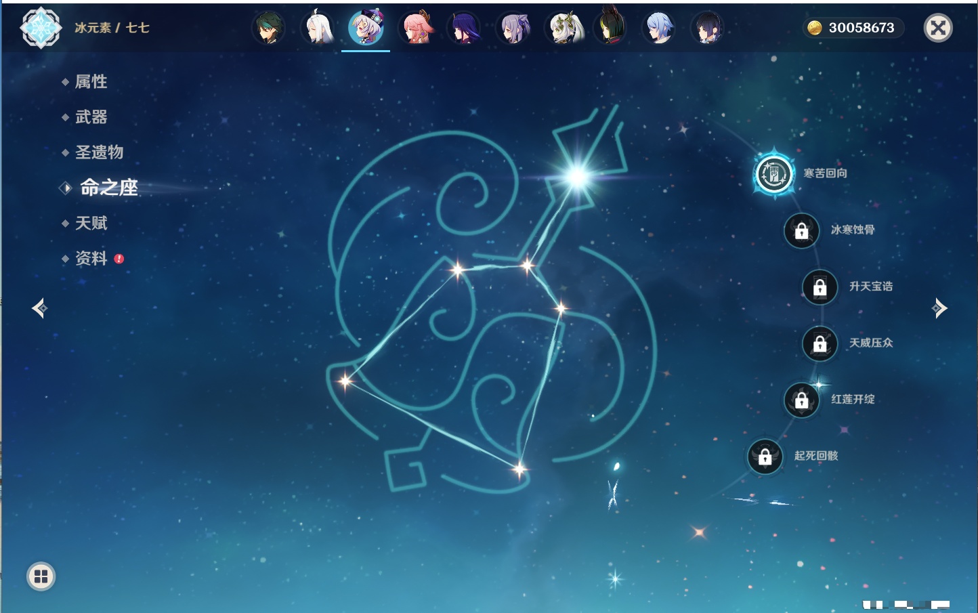Click the 起死回骸 label
Screen dimensions: 978x613
tap(816, 456)
